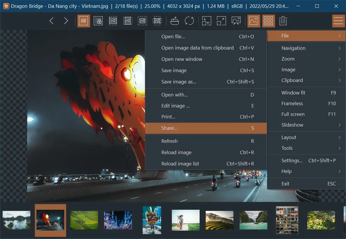The image size is (346, 239).
Task: Select the Scale to fit zoom icon
Action: (143, 21)
